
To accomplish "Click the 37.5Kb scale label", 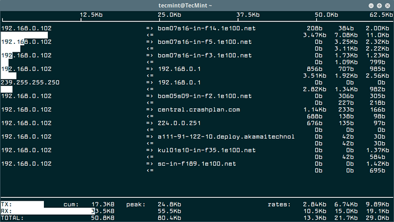I will pos(248,15).
